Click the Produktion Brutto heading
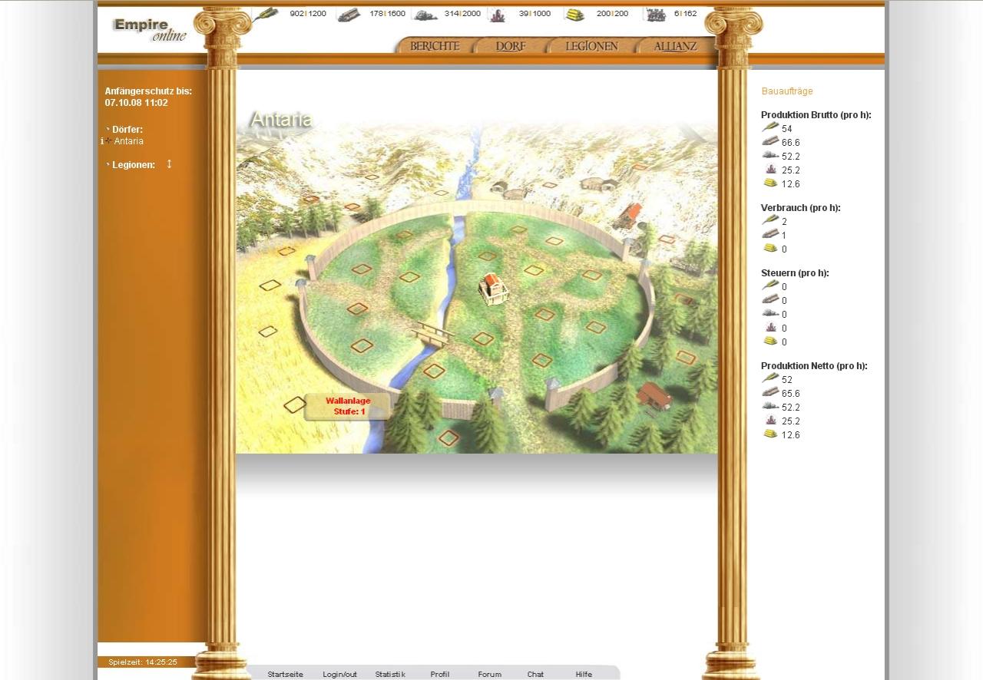The height and width of the screenshot is (680, 983). point(816,115)
